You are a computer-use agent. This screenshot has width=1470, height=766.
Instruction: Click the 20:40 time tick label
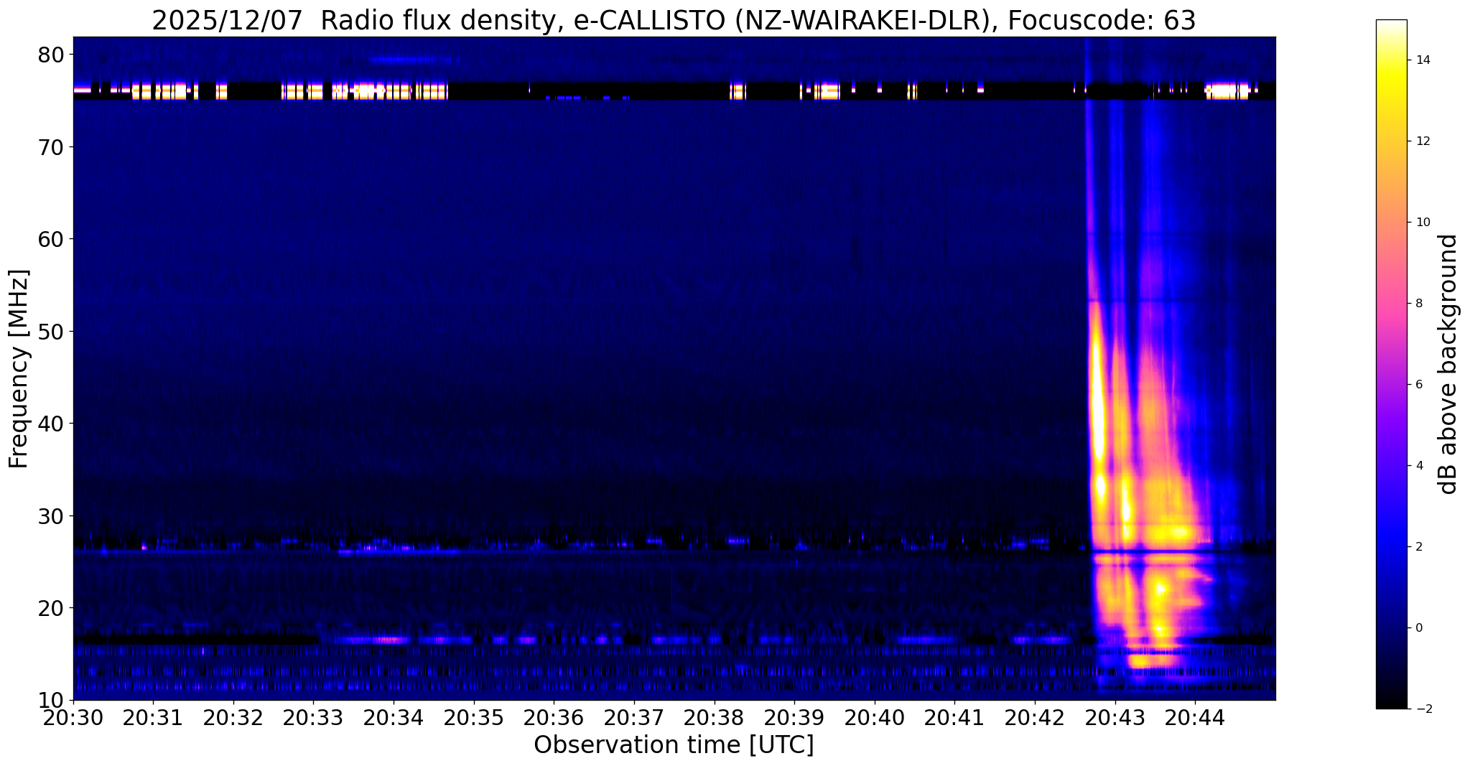(x=875, y=718)
